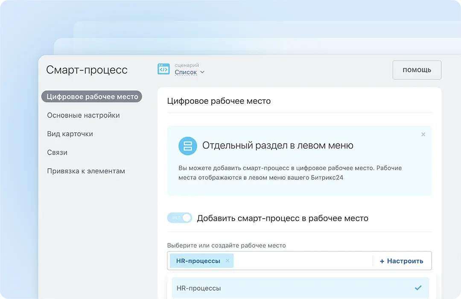The height and width of the screenshot is (299, 461).
Task: Switch to Основные настройки section
Action: click(84, 115)
